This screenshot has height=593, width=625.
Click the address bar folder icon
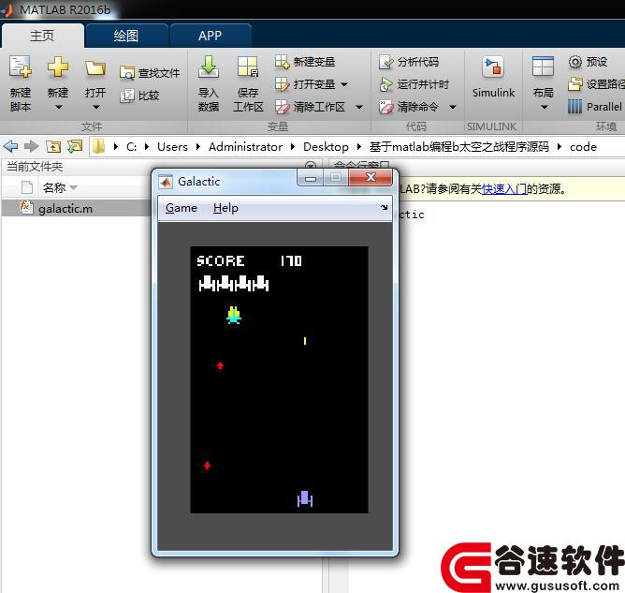click(x=98, y=146)
